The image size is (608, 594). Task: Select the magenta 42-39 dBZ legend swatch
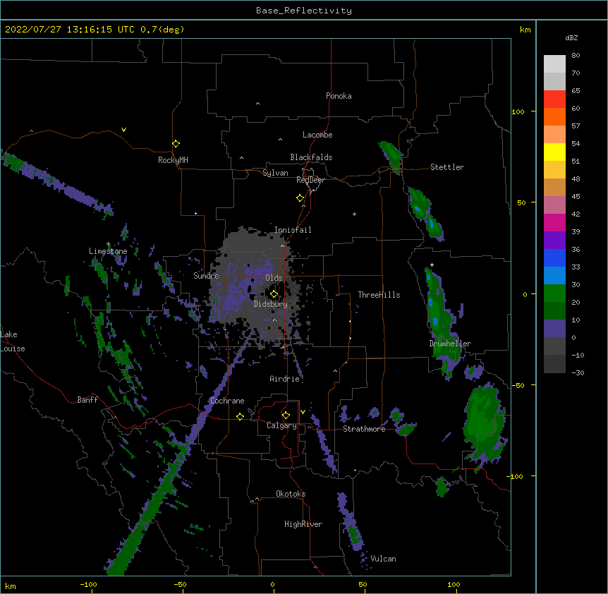click(554, 222)
